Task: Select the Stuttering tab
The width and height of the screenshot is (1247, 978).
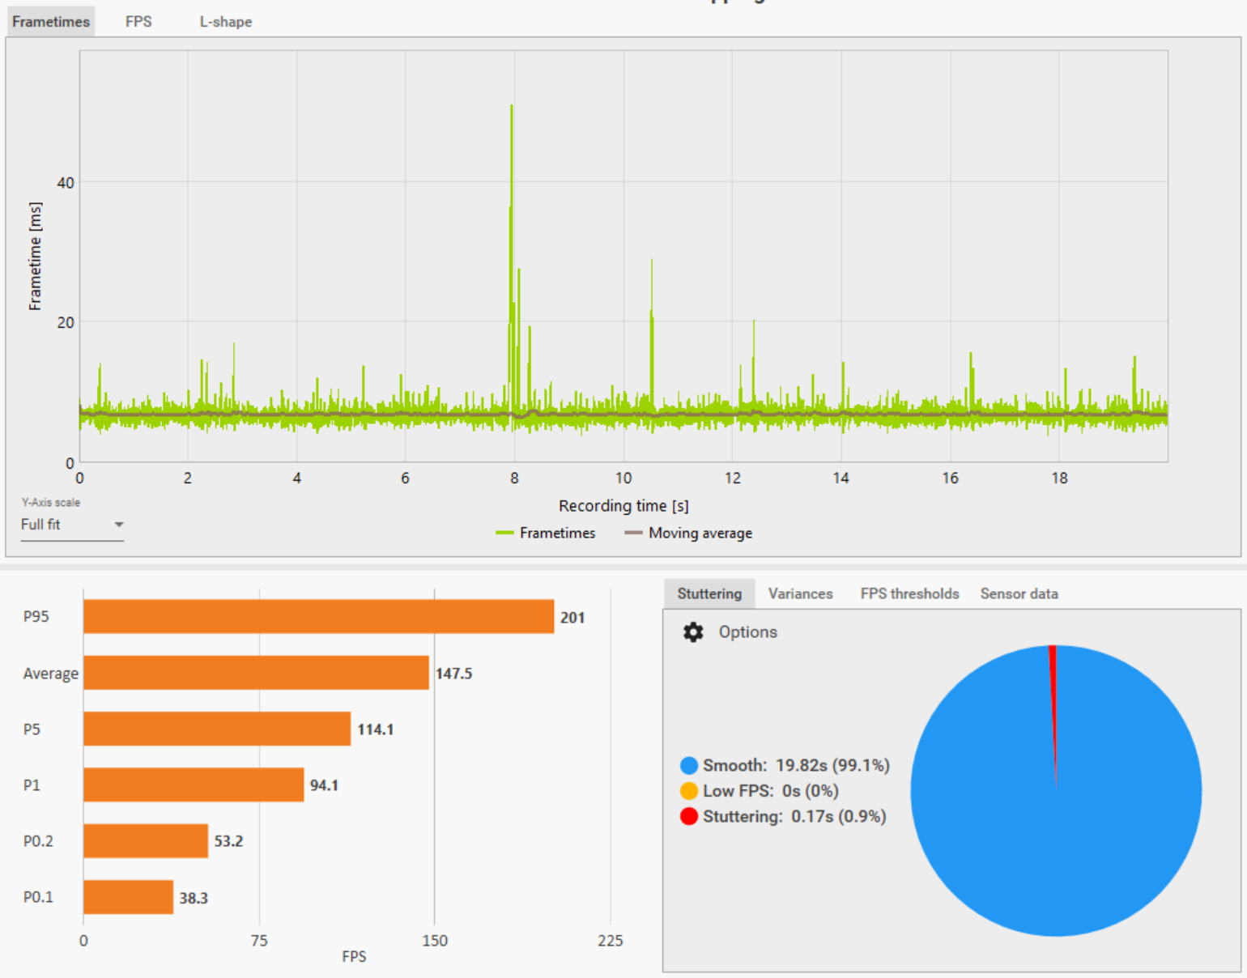Action: pyautogui.click(x=709, y=593)
